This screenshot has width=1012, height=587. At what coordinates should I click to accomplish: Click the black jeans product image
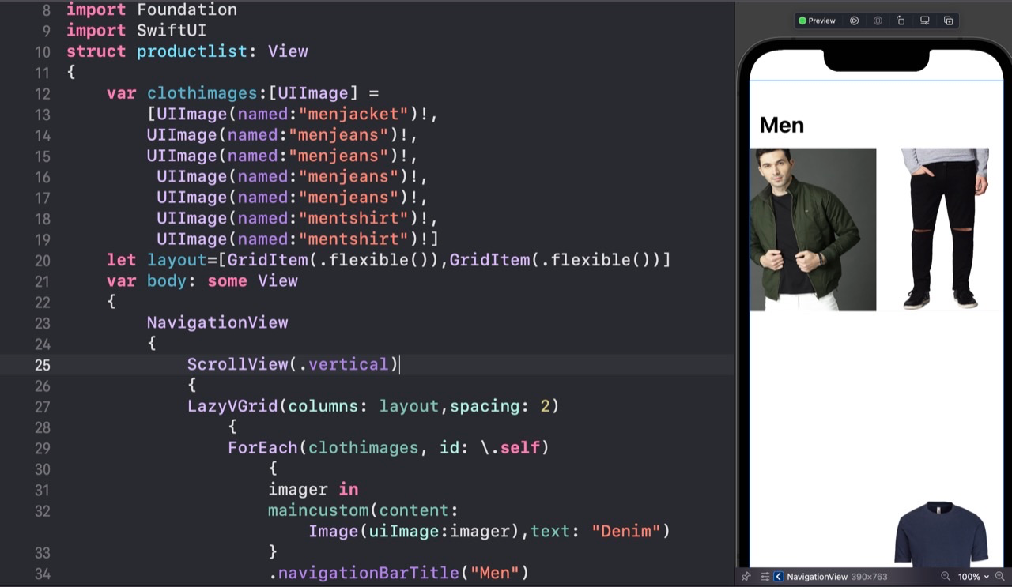(943, 229)
